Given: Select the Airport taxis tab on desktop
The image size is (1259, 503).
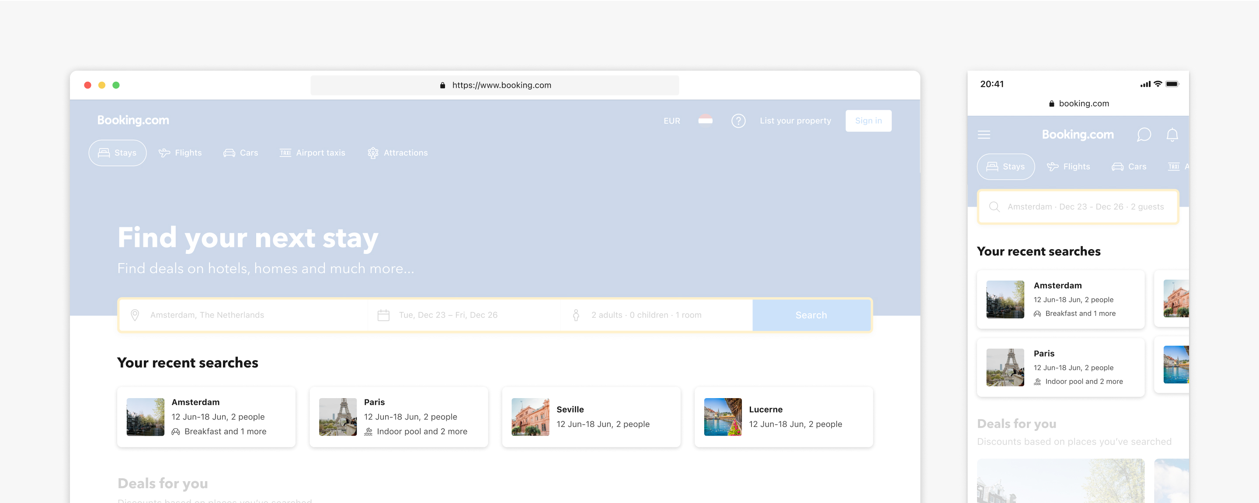Looking at the screenshot, I should 312,153.
